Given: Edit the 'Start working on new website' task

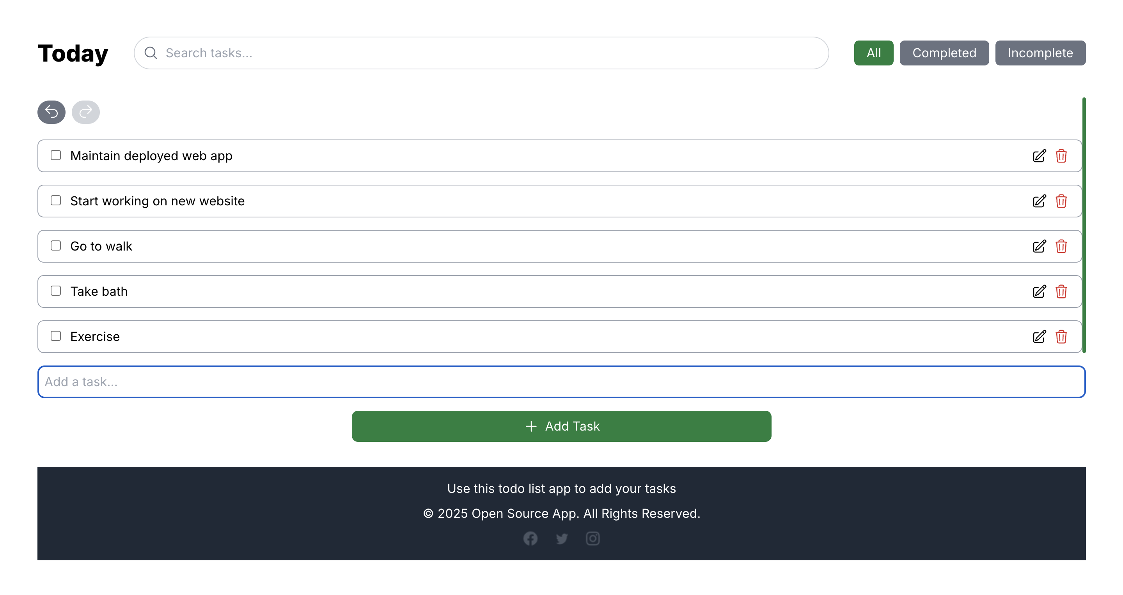Looking at the screenshot, I should pos(1039,201).
